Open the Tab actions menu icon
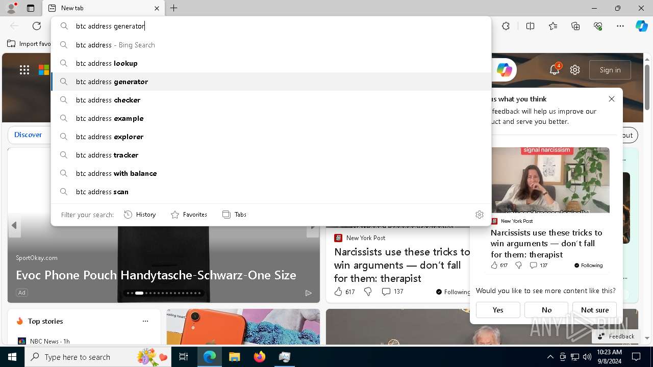Image resolution: width=653 pixels, height=367 pixels. tap(31, 8)
